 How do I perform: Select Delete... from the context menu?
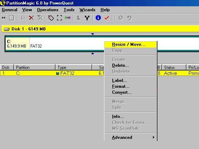[120, 65]
